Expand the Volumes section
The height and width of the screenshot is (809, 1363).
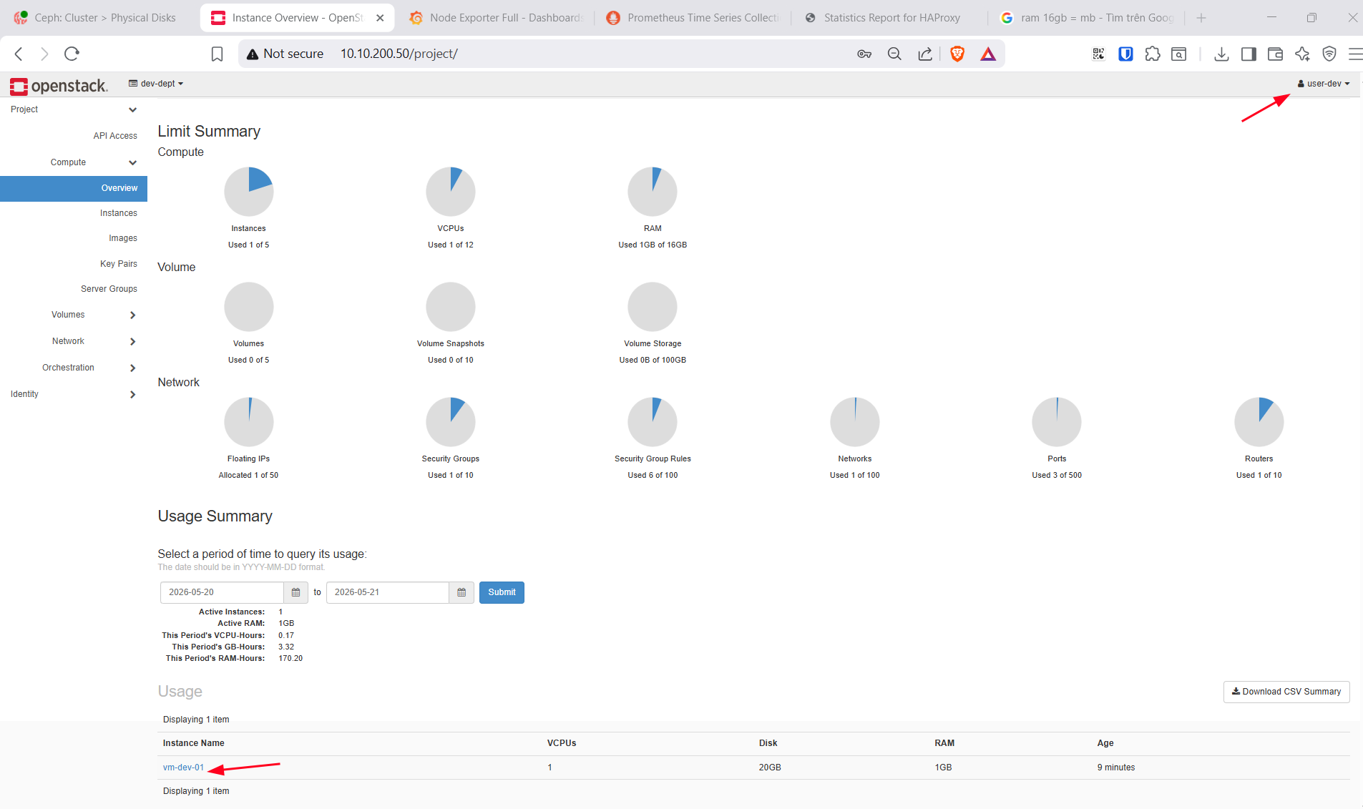[74, 315]
